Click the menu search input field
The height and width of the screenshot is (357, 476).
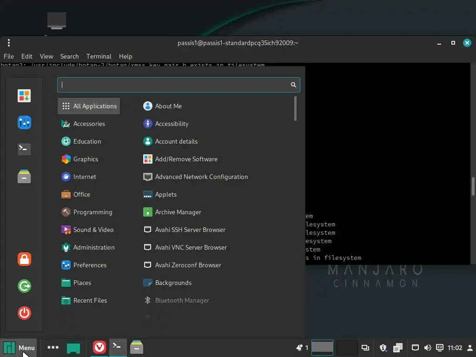(178, 85)
